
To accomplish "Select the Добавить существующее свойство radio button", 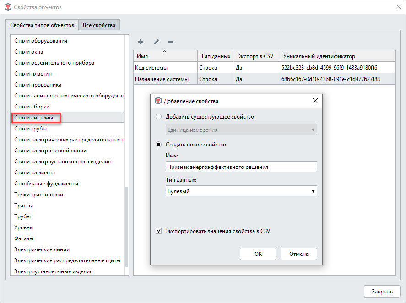I will click(x=158, y=117).
